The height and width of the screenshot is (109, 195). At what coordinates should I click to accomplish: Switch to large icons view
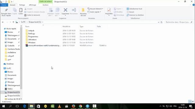pos(193,102)
